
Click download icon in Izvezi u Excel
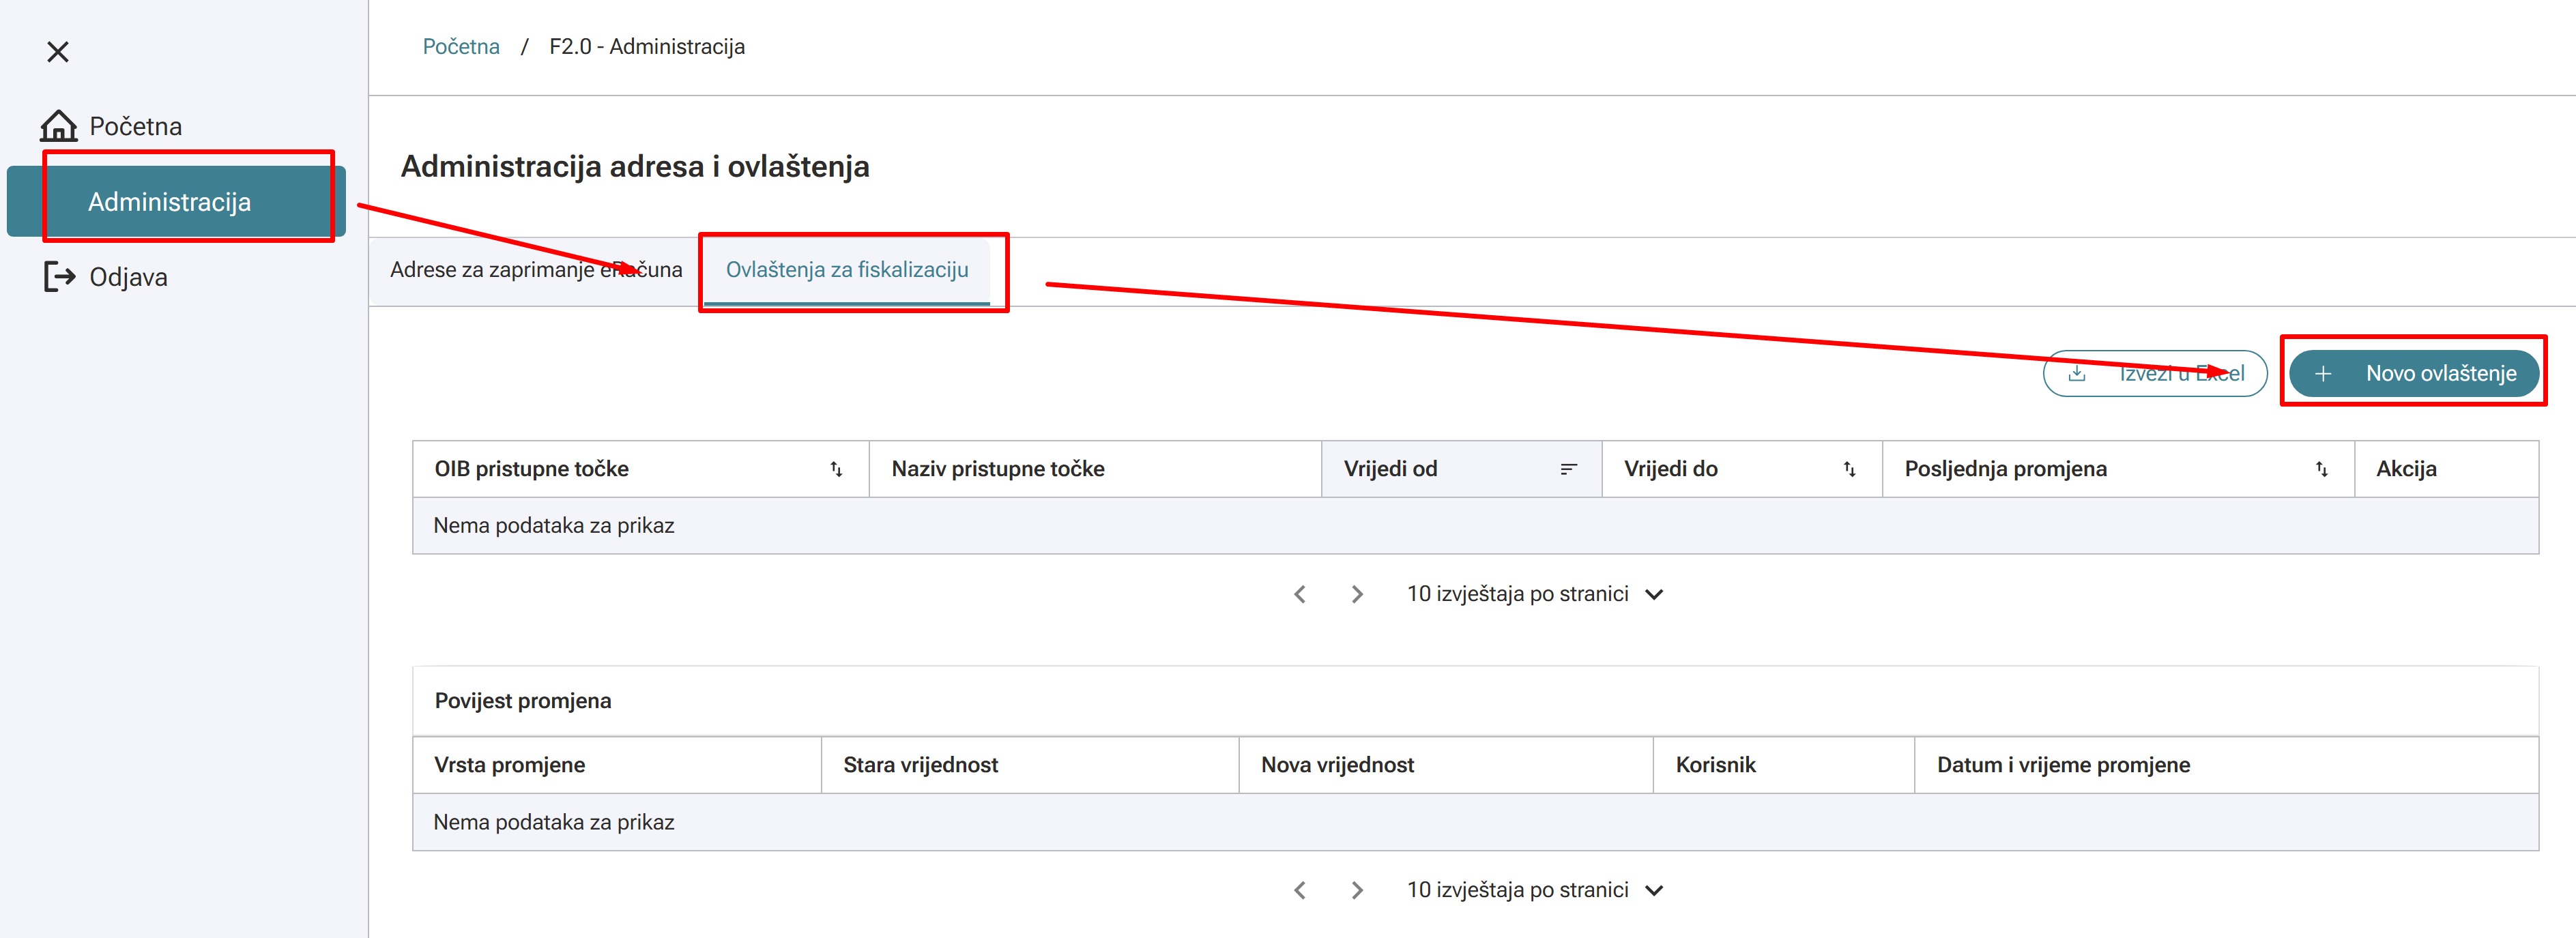2077,374
